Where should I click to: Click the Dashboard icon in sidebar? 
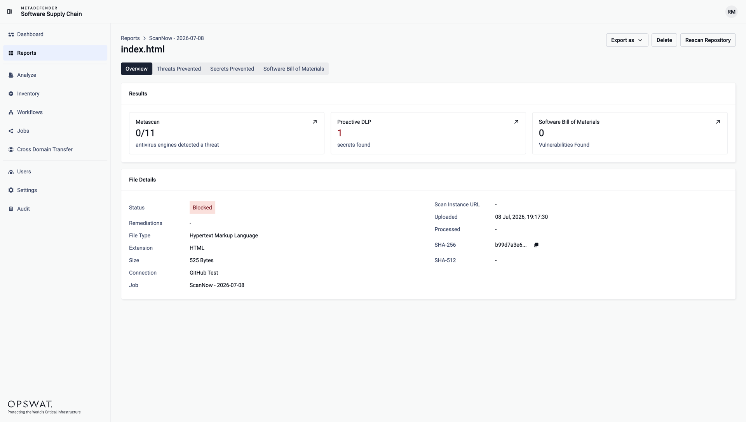click(11, 35)
